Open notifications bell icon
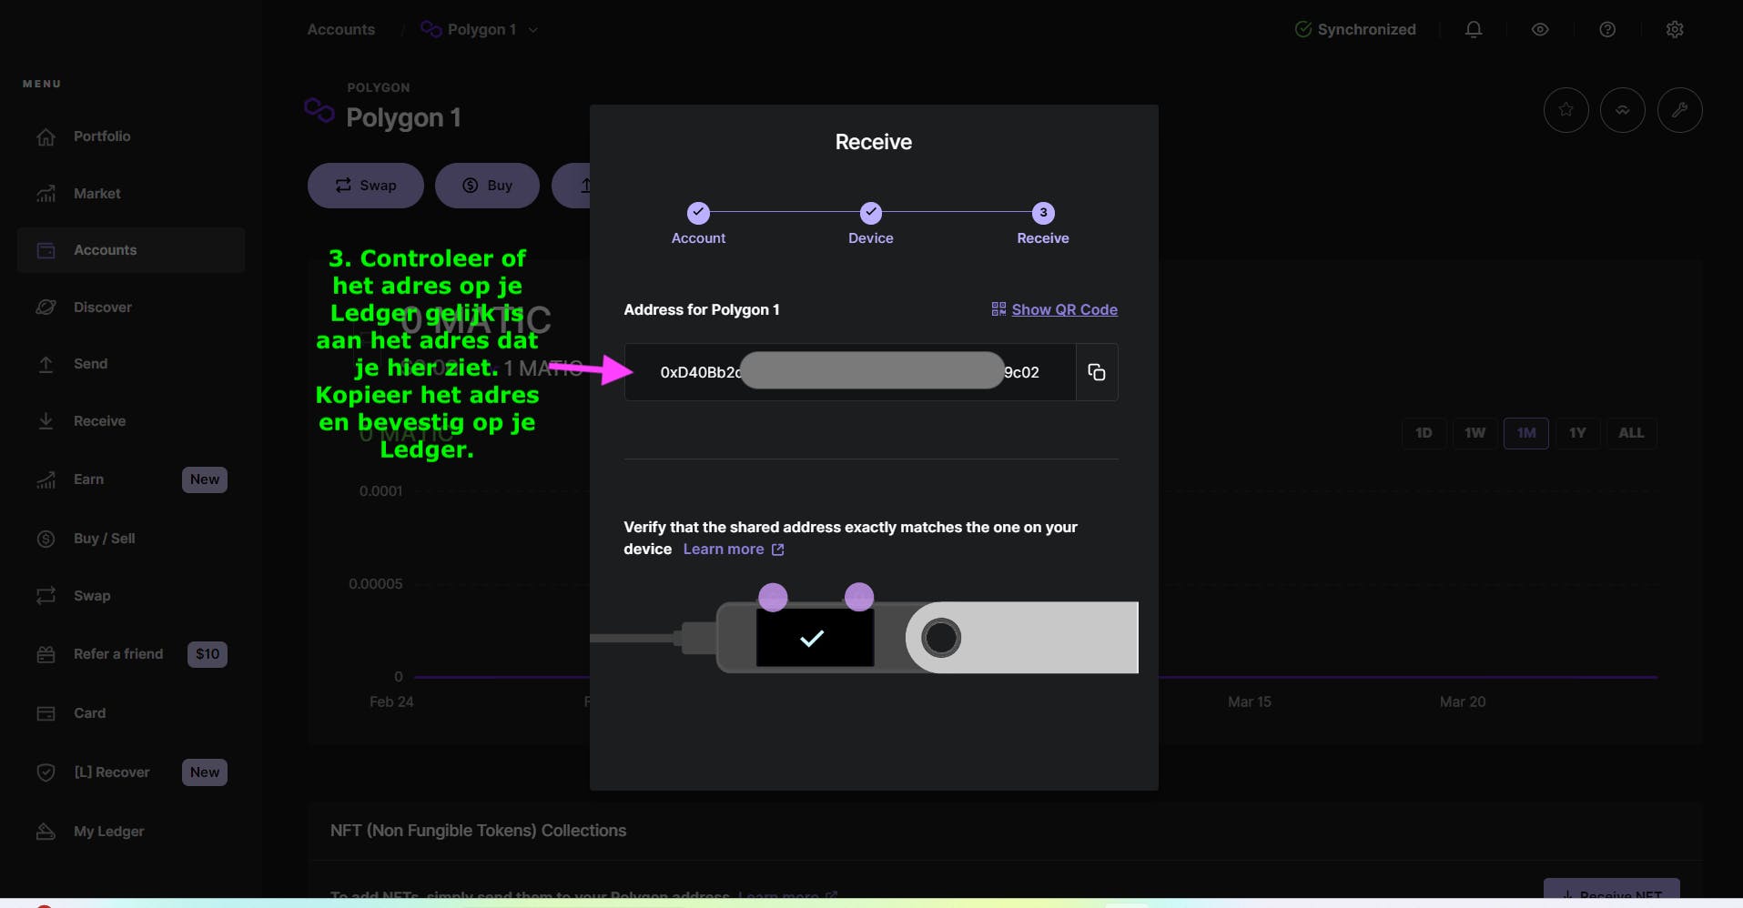This screenshot has height=908, width=1743. tap(1474, 30)
